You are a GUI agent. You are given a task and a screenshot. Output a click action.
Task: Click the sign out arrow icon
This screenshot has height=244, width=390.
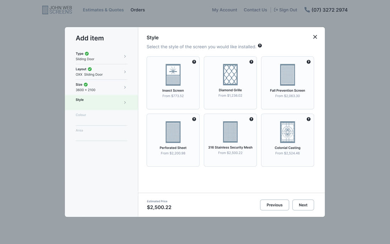click(x=276, y=10)
